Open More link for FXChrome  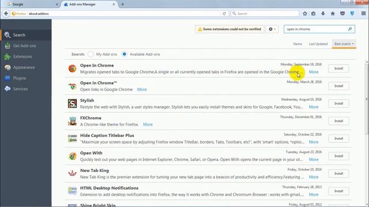point(148,124)
